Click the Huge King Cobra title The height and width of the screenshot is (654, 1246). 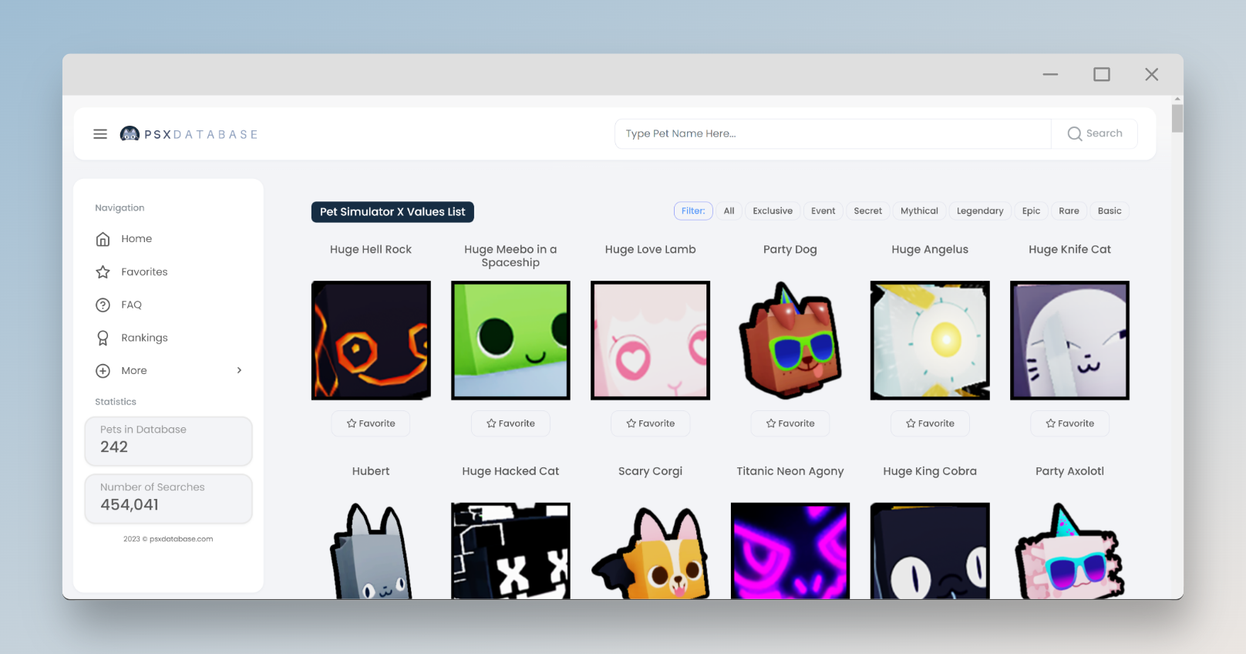click(930, 471)
